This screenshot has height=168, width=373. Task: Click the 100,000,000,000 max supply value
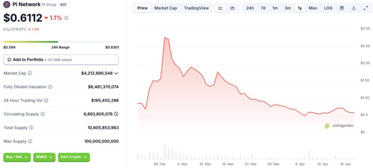pos(101,141)
